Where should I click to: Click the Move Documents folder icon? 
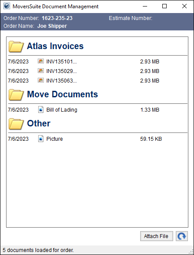click(x=16, y=95)
